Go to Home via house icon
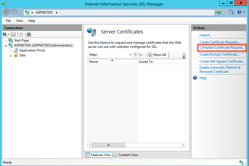The width and height of the screenshot is (249, 166). (232, 12)
